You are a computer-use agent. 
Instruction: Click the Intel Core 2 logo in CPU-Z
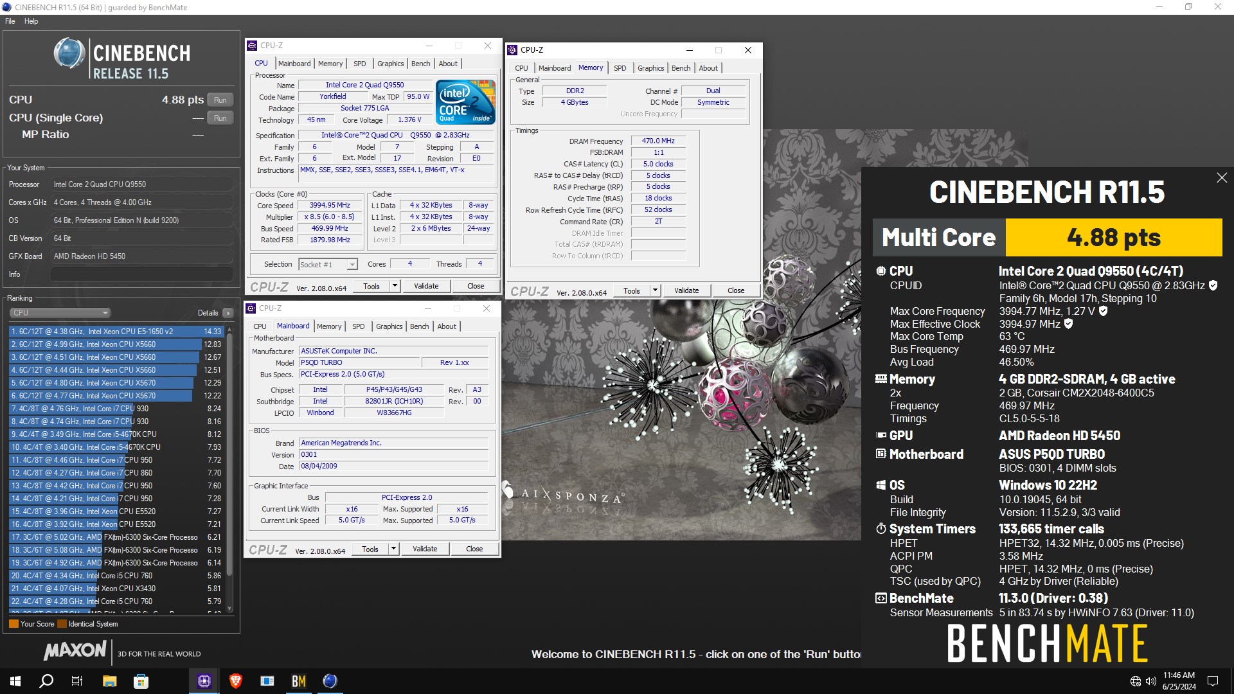(465, 102)
